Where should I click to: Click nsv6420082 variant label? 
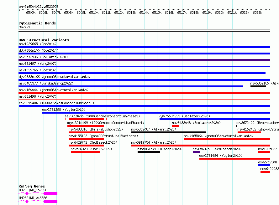click(270, 169)
